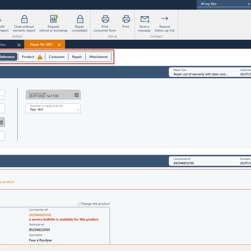This screenshot has height=251, width=251.
Task: Open Technician in charge dropdown
Action: (x=78, y=110)
